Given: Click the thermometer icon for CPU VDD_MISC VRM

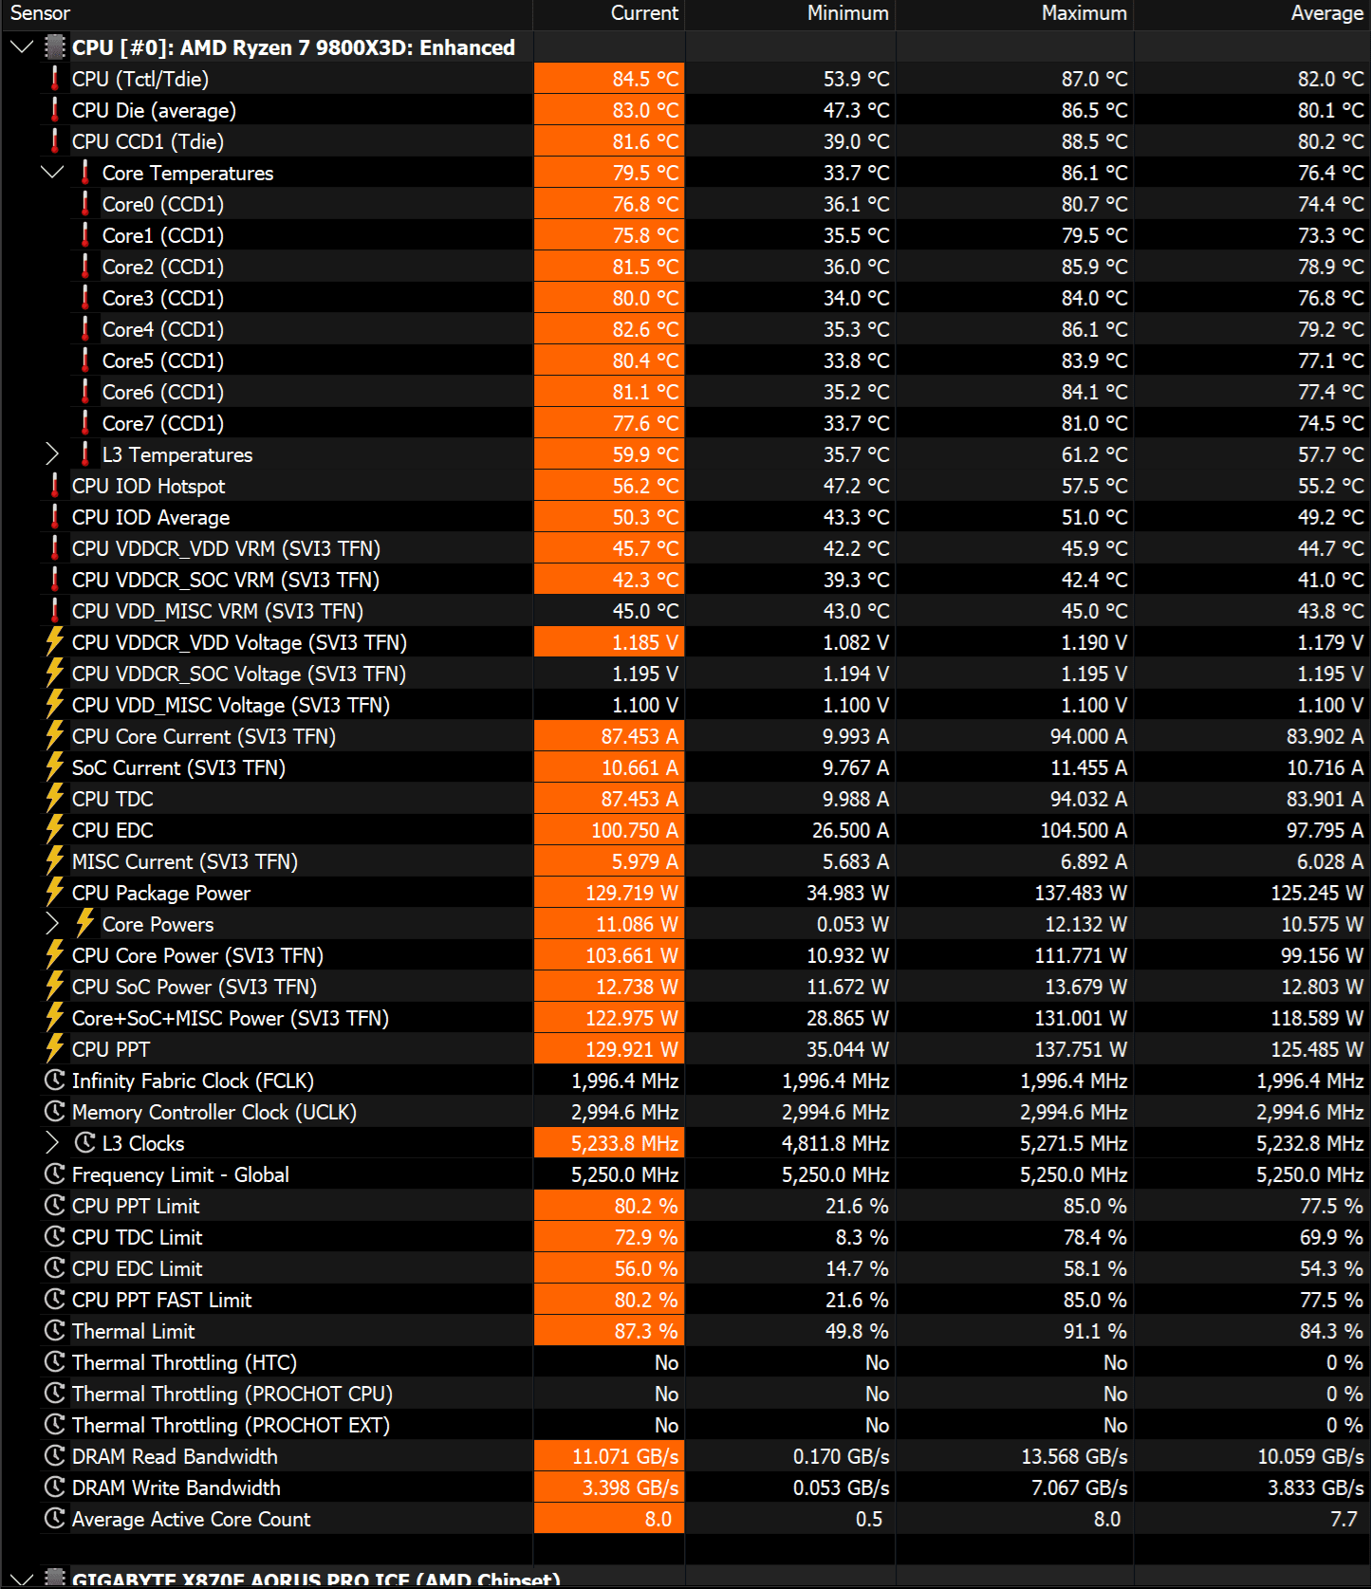Looking at the screenshot, I should tap(55, 611).
